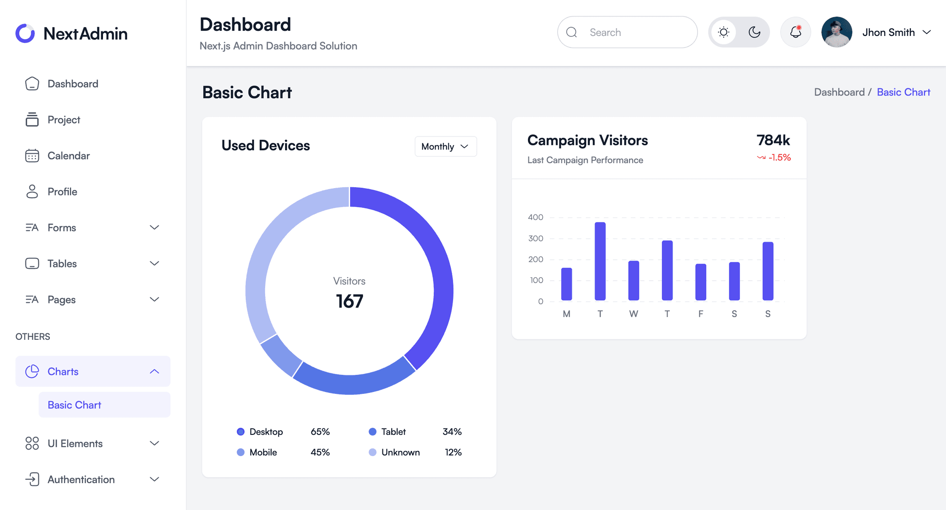Click the Basic Chart breadcrumb link
This screenshot has width=946, height=510.
coord(904,92)
